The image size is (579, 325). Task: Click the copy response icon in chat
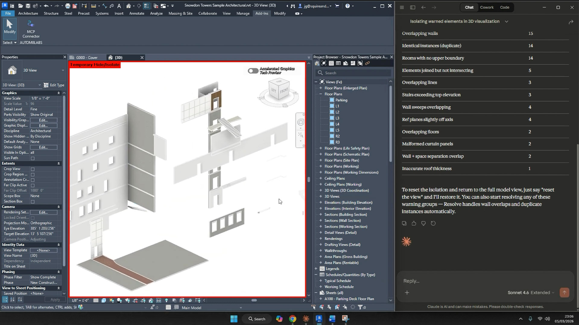pos(404,223)
